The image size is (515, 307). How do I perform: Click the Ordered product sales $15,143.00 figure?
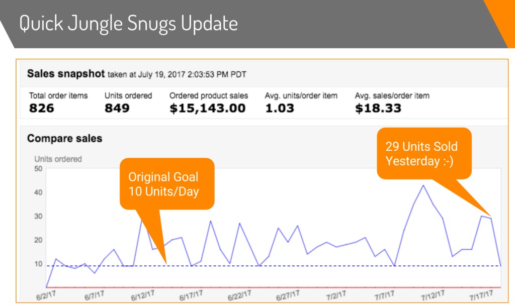[x=207, y=108]
